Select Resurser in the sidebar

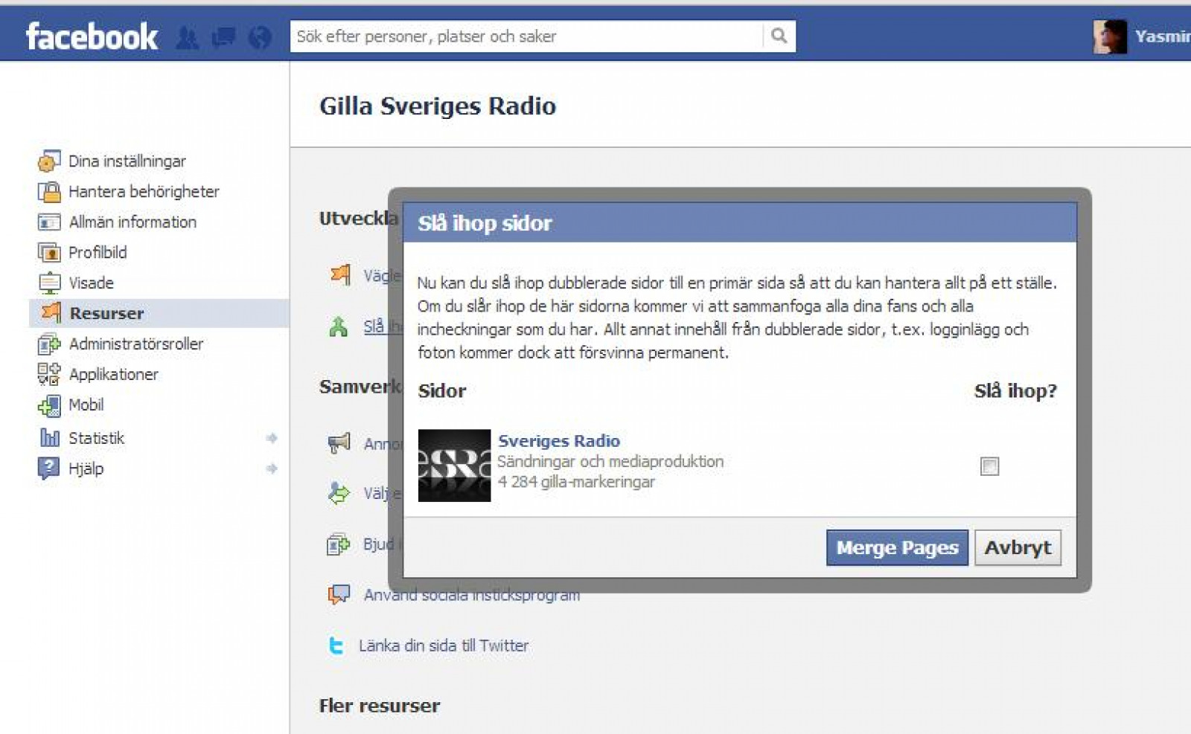tap(106, 313)
